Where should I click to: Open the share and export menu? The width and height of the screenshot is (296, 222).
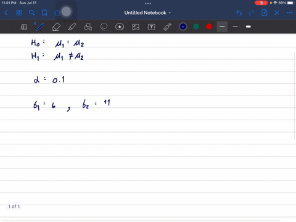pos(57,13)
